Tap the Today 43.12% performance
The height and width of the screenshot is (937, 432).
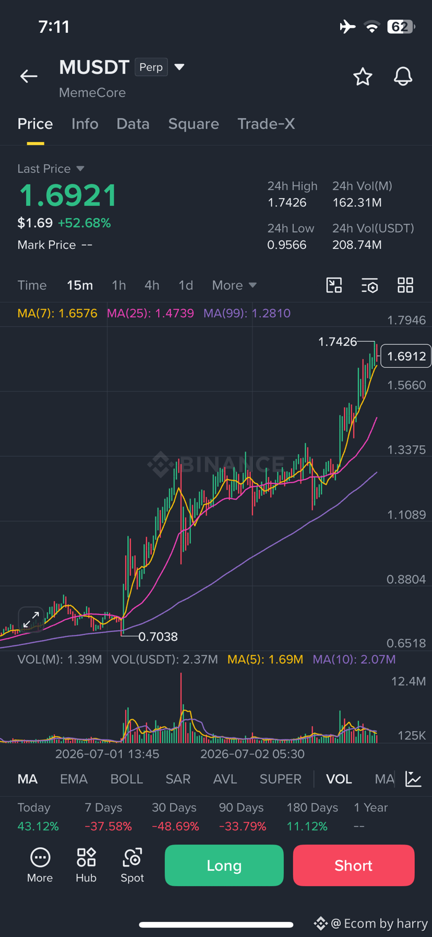tap(38, 817)
